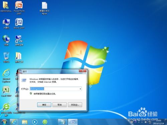Click the Run dialog taskbar button
The height and width of the screenshot is (125, 167).
72,122
